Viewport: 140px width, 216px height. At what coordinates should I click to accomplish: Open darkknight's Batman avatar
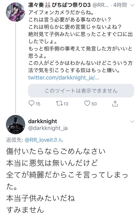(15, 124)
